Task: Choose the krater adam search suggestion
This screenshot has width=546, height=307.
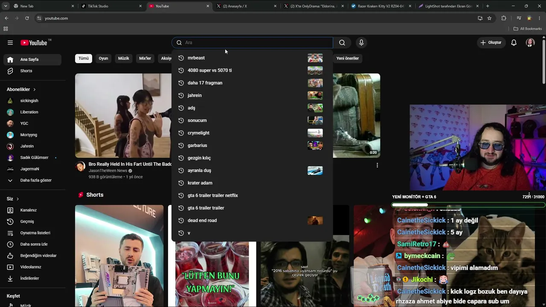Action: pos(252,183)
